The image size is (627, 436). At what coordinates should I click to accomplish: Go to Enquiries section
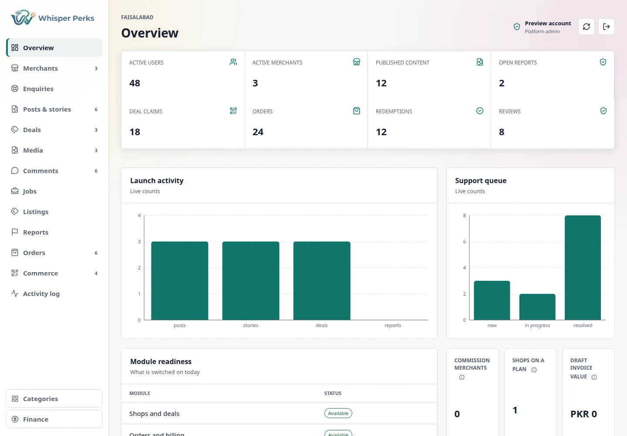tap(54, 89)
